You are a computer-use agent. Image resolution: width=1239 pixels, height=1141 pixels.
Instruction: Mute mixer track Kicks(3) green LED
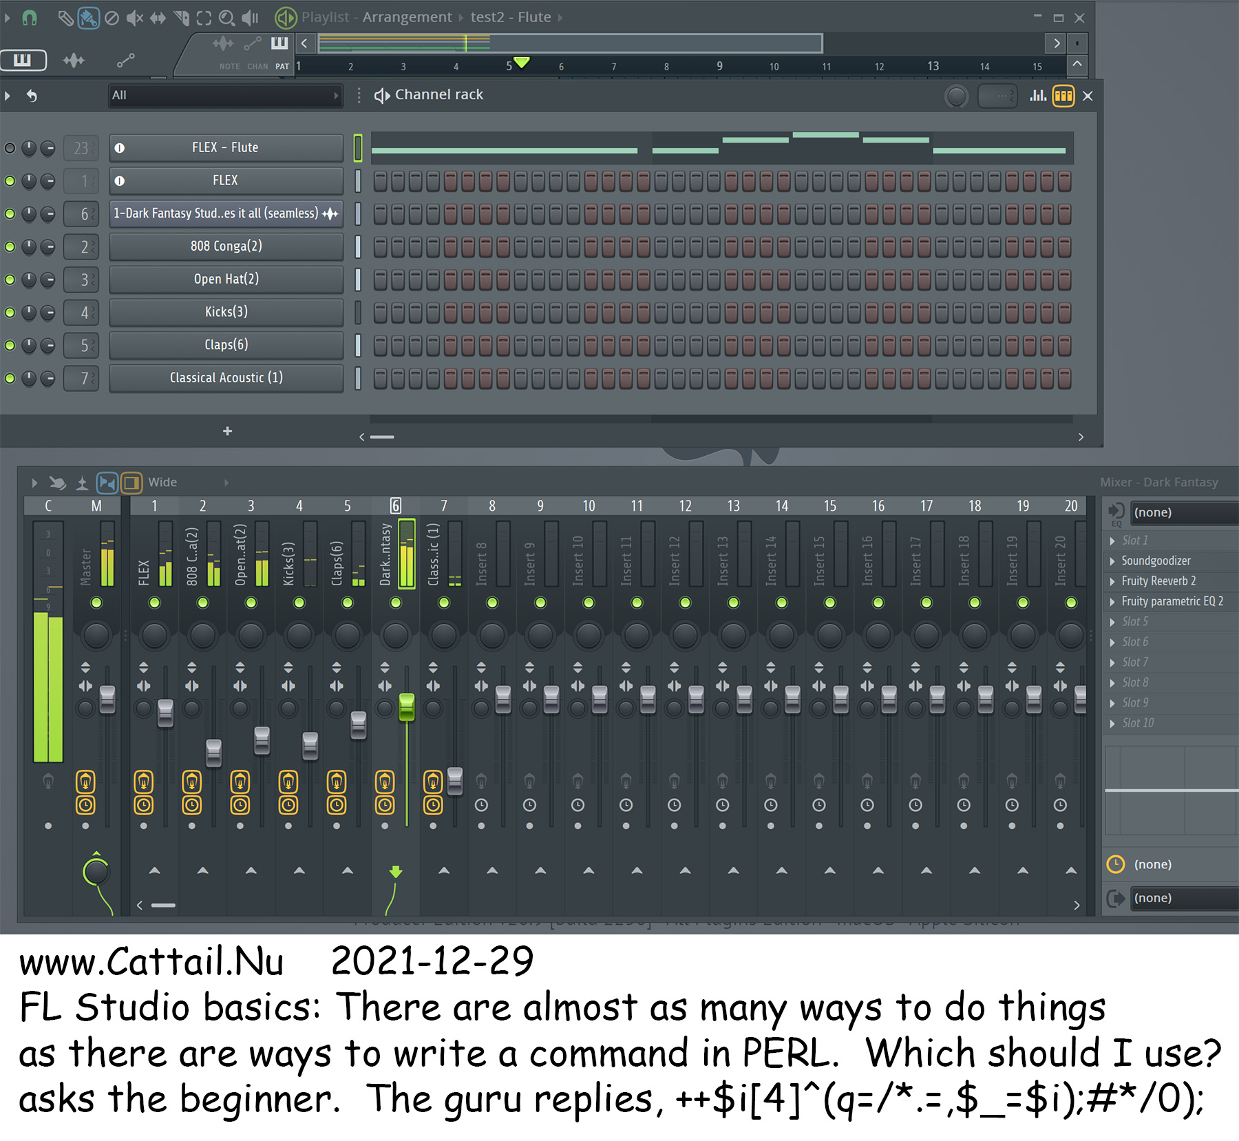pos(299,603)
